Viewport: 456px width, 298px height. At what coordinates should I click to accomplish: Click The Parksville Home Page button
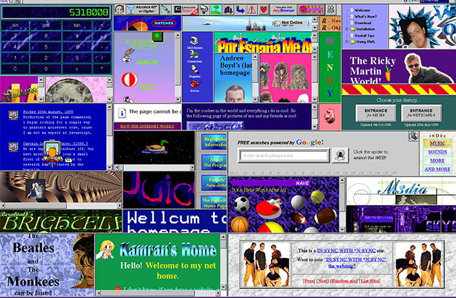pyautogui.click(x=214, y=203)
